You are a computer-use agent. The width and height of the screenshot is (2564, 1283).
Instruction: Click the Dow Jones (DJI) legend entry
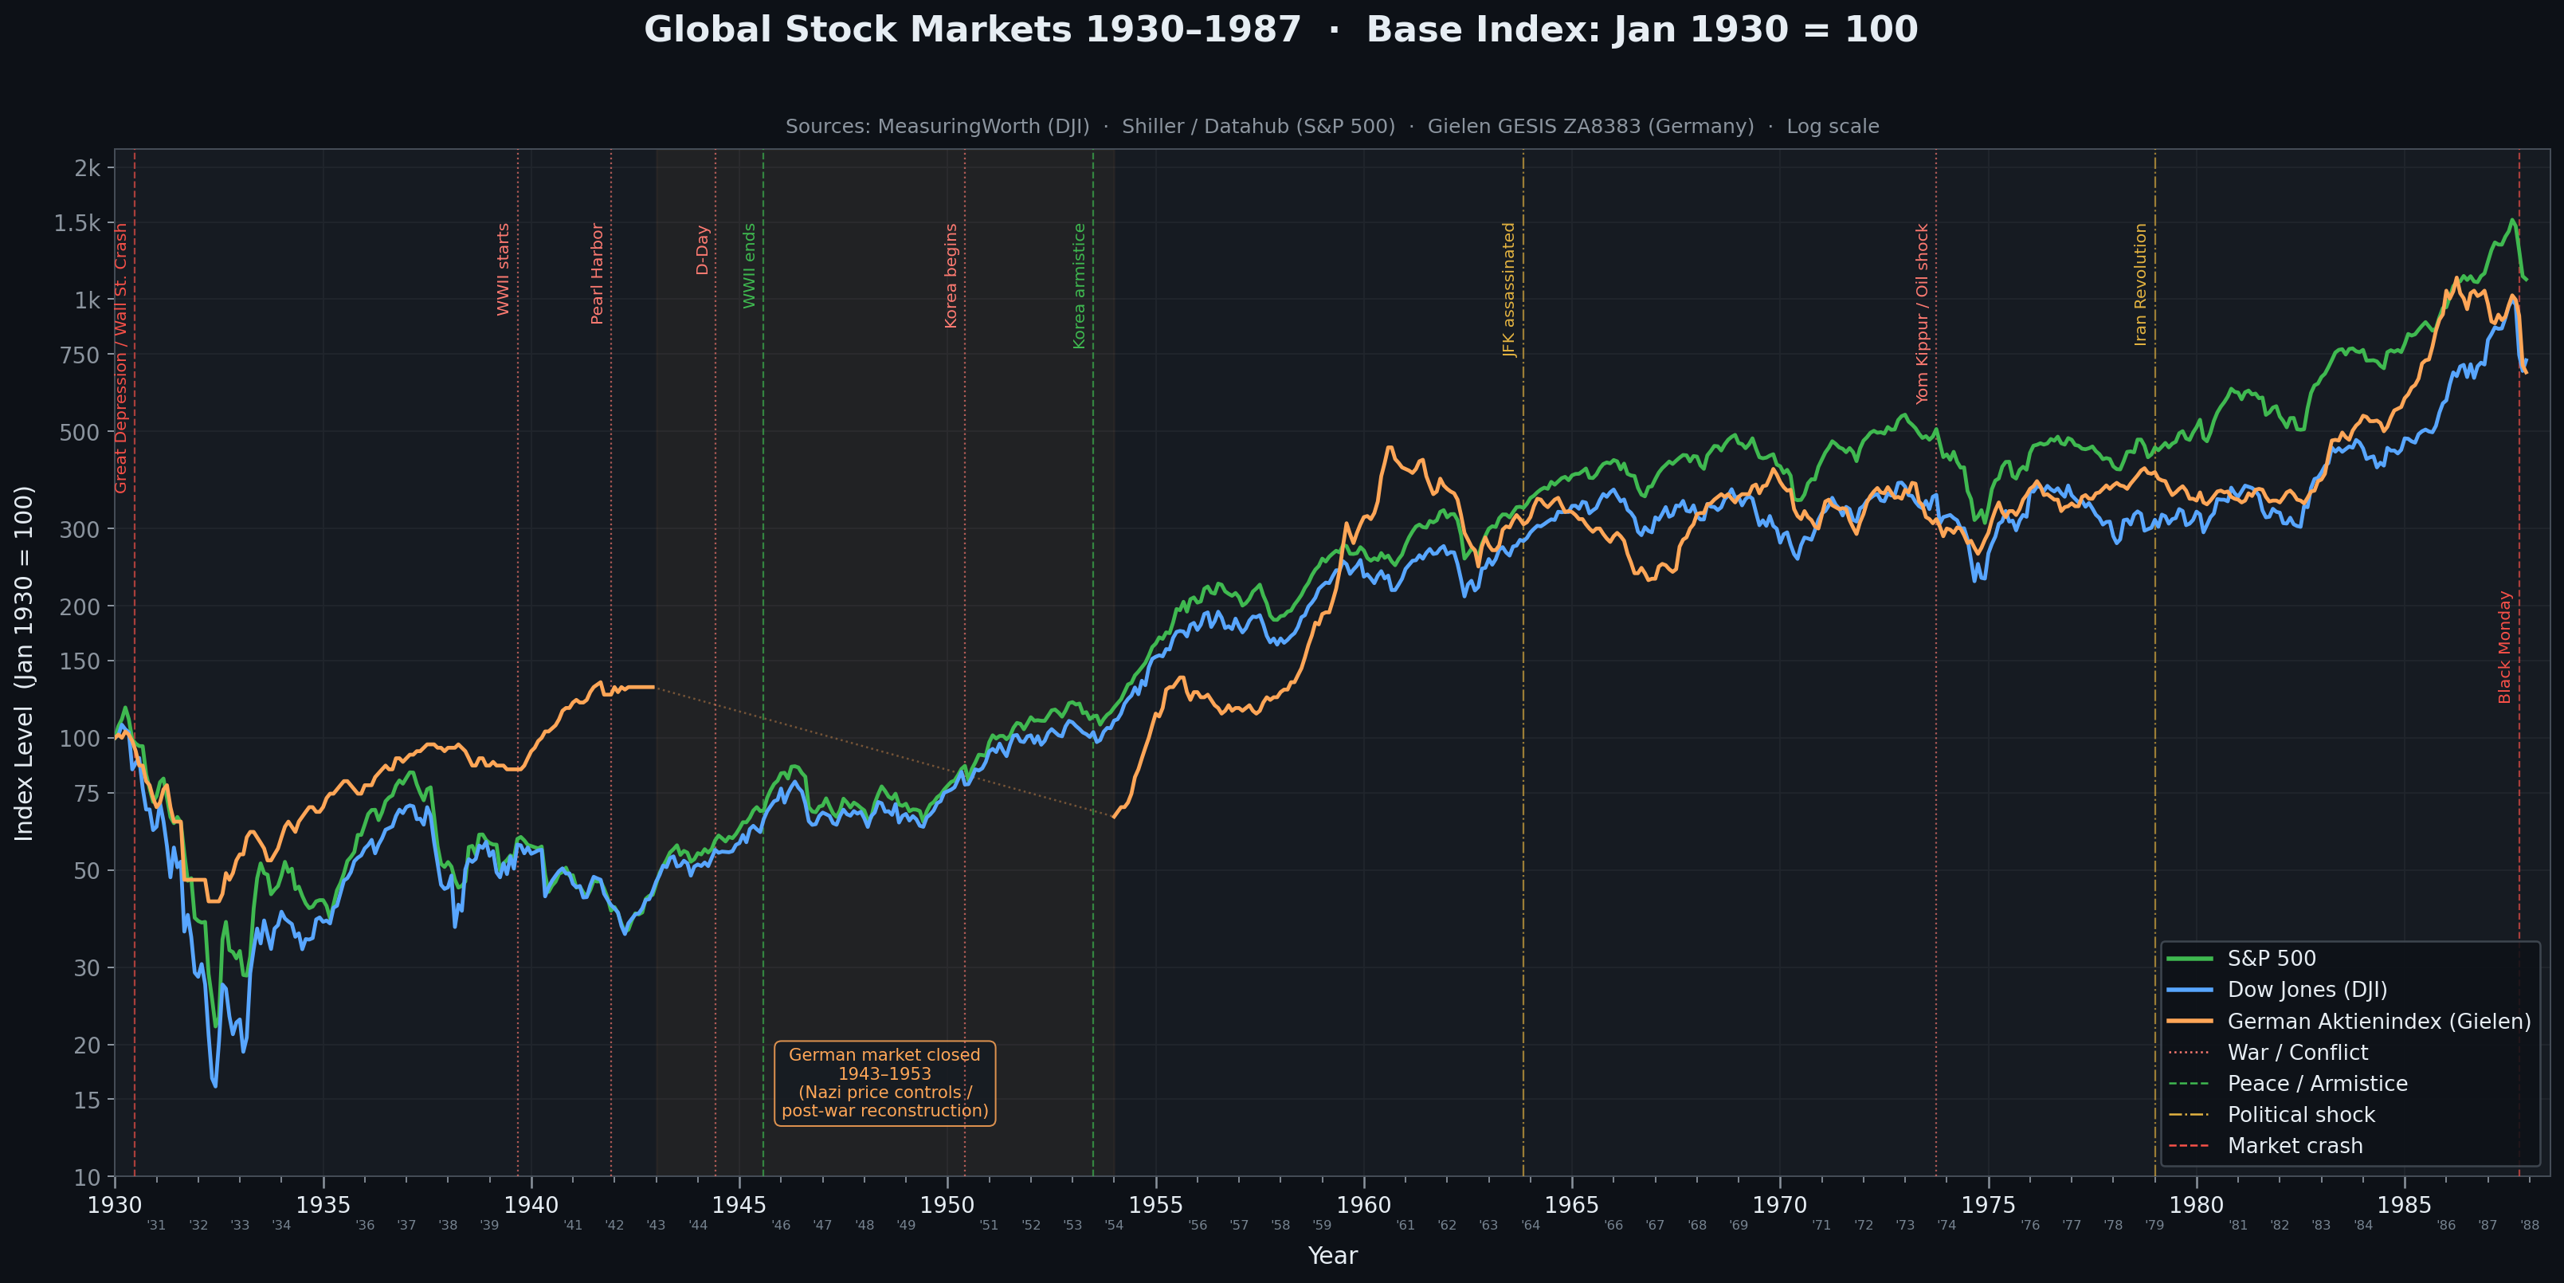(x=2306, y=990)
